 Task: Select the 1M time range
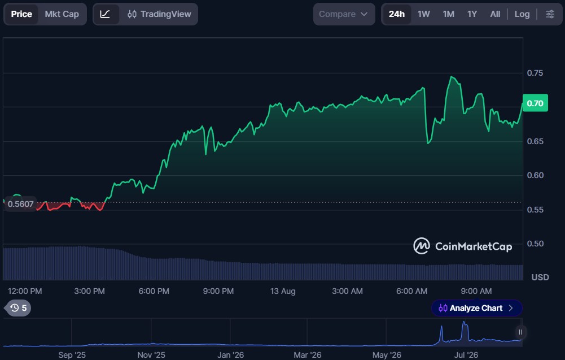[x=448, y=14]
